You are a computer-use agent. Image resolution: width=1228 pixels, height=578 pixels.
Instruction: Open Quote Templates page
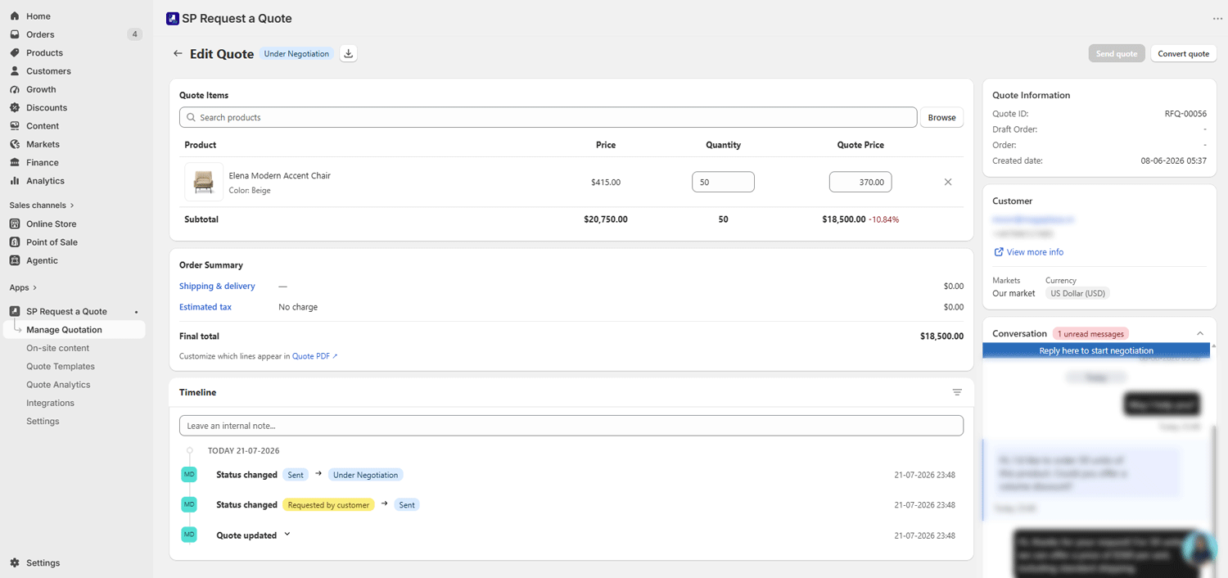[61, 366]
